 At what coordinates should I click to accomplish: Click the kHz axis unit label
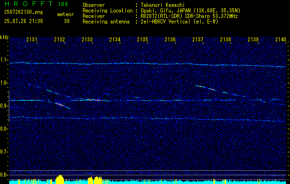coord(4,37)
